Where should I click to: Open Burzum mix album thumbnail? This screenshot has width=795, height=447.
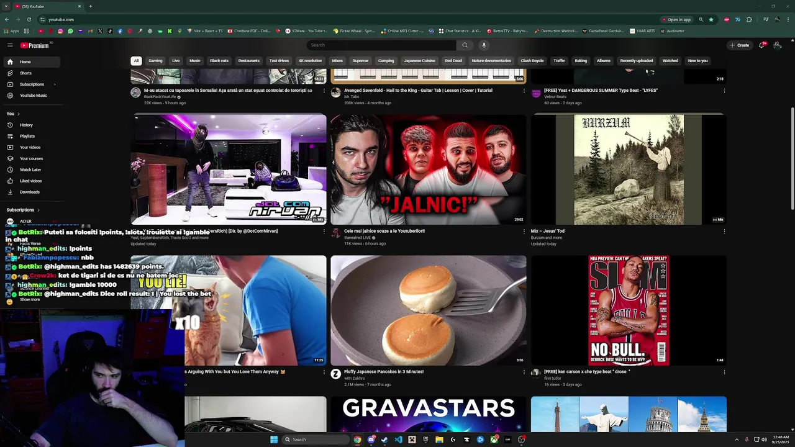pyautogui.click(x=629, y=169)
